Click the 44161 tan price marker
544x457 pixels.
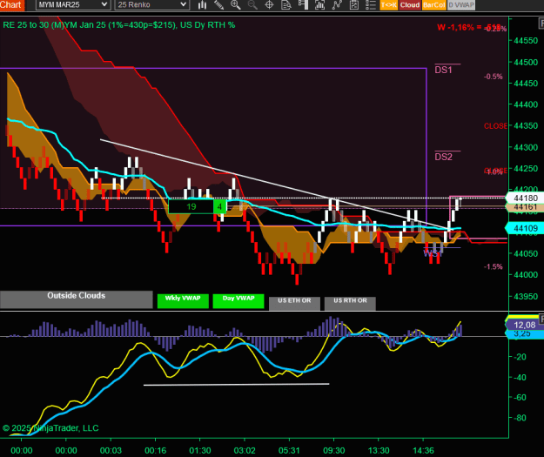[525, 207]
